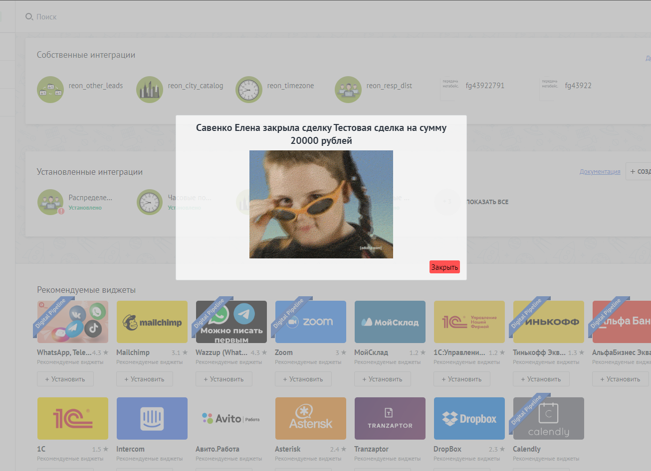Open the АльфаБизнес widget tile
651x471 pixels.
(622, 322)
